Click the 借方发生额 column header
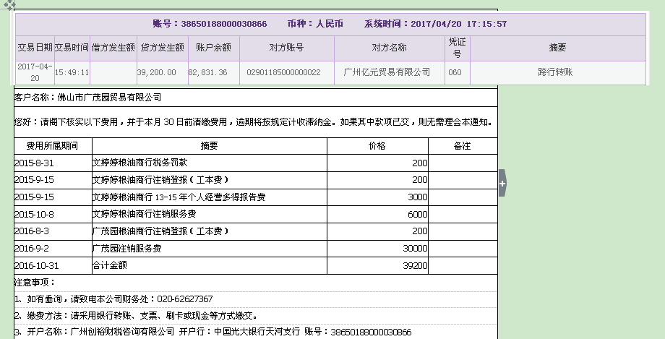The height and width of the screenshot is (339, 665). point(113,48)
